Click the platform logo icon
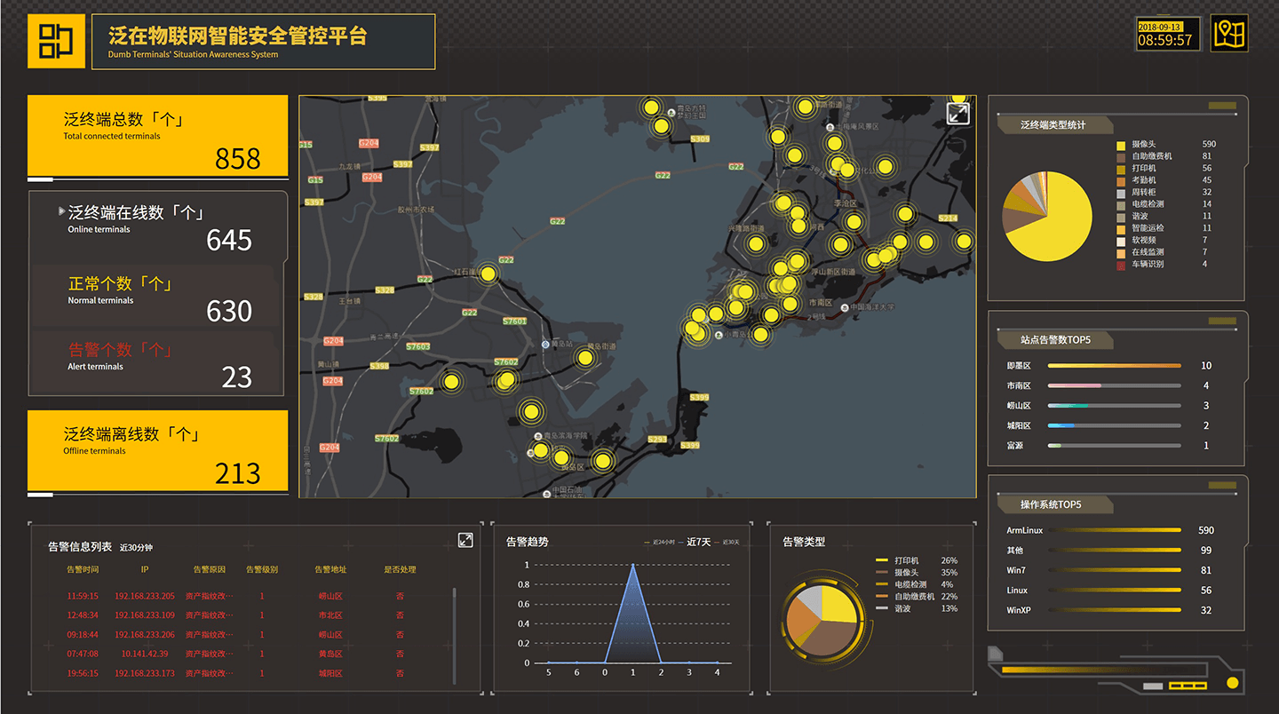Viewport: 1279px width, 714px height. [x=56, y=42]
